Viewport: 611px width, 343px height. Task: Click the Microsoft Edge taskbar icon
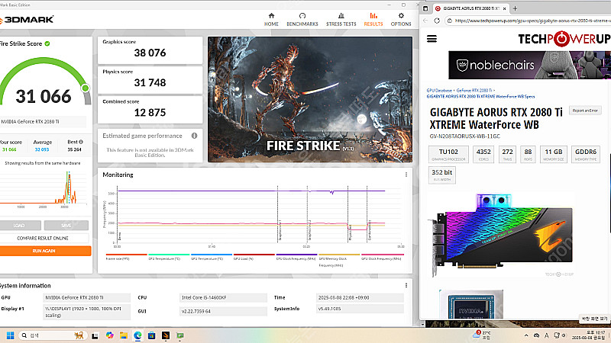(x=137, y=335)
